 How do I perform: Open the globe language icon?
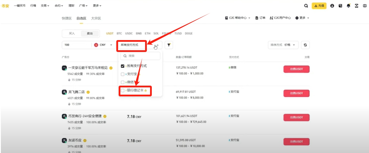click(365, 6)
